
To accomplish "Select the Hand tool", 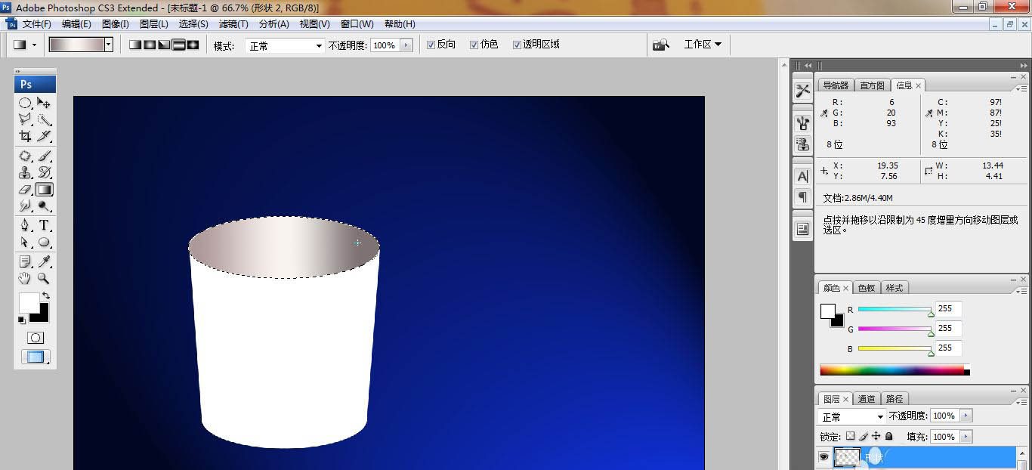I will [25, 278].
